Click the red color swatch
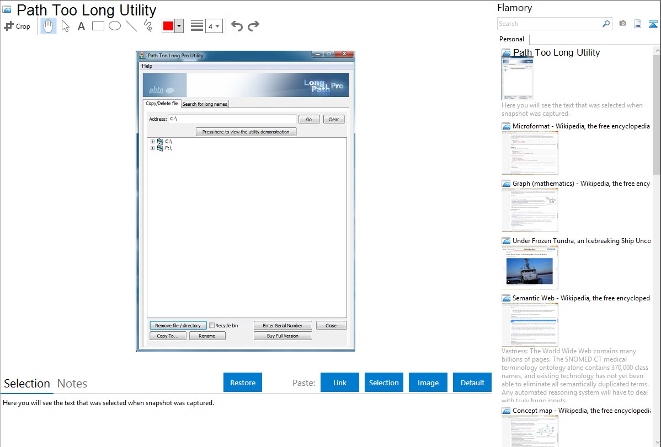The height and width of the screenshot is (447, 661). pos(168,26)
